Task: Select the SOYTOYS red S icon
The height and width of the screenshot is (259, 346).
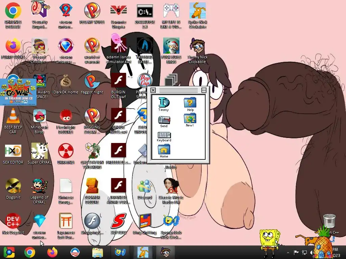Action: [x=118, y=224]
